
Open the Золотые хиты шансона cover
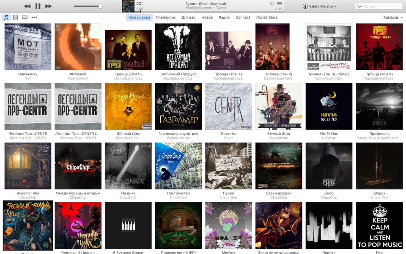pyautogui.click(x=279, y=226)
